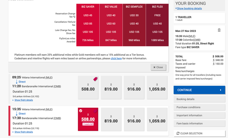Click the TOTAL '$ 508.00' amount
The image size is (228, 138).
pyautogui.click(x=218, y=56)
